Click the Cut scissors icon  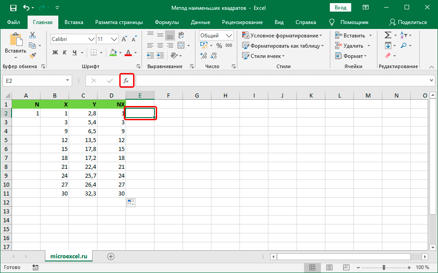tap(32, 36)
